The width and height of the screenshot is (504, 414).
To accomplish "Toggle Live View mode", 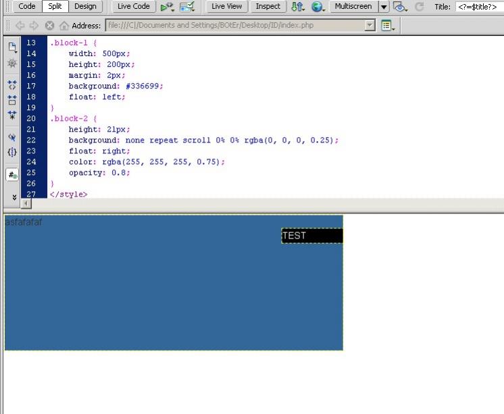I will (226, 7).
